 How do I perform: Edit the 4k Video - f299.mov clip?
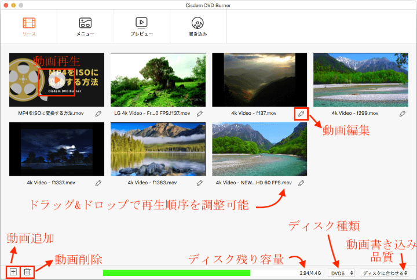403,114
